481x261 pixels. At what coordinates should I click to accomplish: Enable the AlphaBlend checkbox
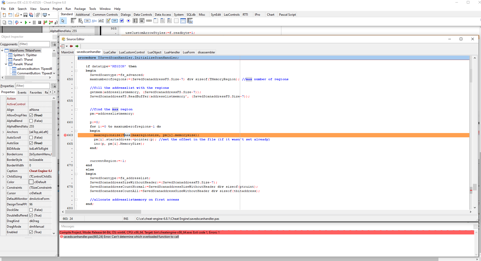pos(31,121)
